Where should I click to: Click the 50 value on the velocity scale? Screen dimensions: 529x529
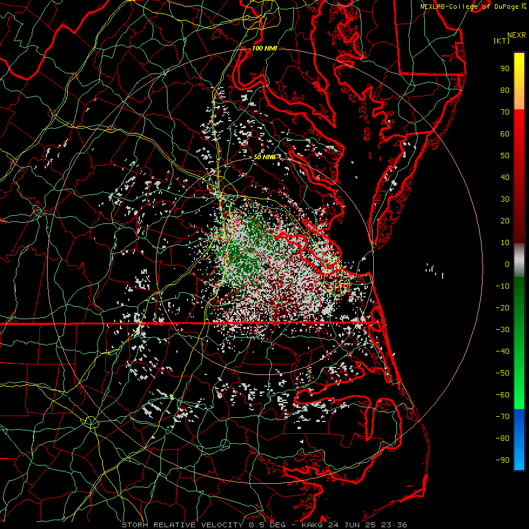505,156
